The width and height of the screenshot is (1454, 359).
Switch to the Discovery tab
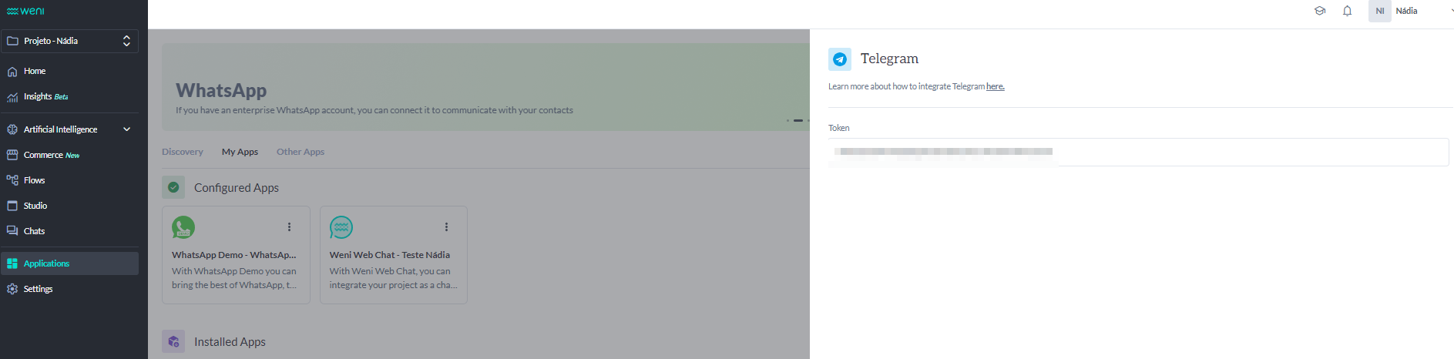[183, 152]
